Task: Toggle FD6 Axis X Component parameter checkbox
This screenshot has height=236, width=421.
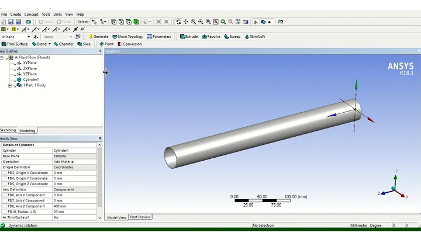Action: [5, 195]
